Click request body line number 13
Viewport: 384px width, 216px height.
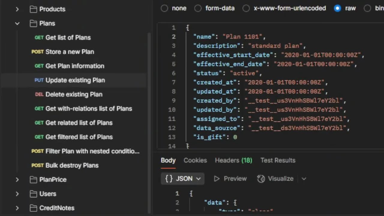tap(172, 137)
